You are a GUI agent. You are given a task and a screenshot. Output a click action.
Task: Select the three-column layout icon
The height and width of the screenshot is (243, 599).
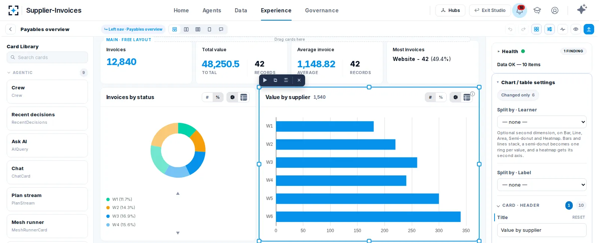(198, 29)
